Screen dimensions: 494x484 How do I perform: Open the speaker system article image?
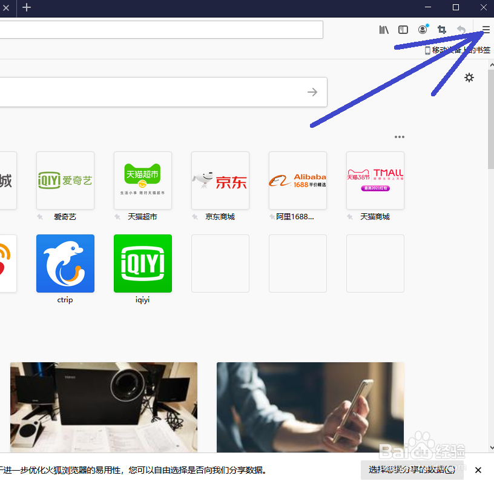click(x=104, y=408)
